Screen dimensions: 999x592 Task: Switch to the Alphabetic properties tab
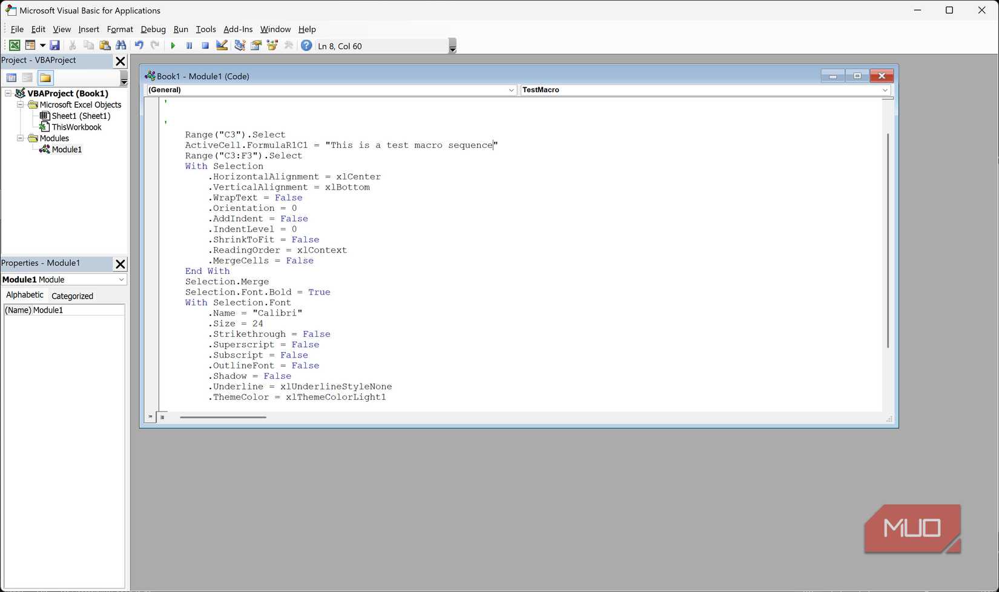click(24, 294)
